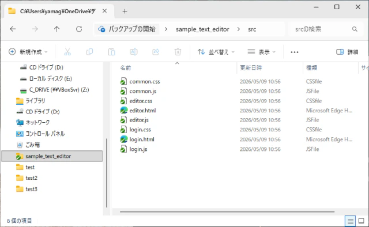
Task: Go back with the Back arrow
Action: tap(13, 29)
